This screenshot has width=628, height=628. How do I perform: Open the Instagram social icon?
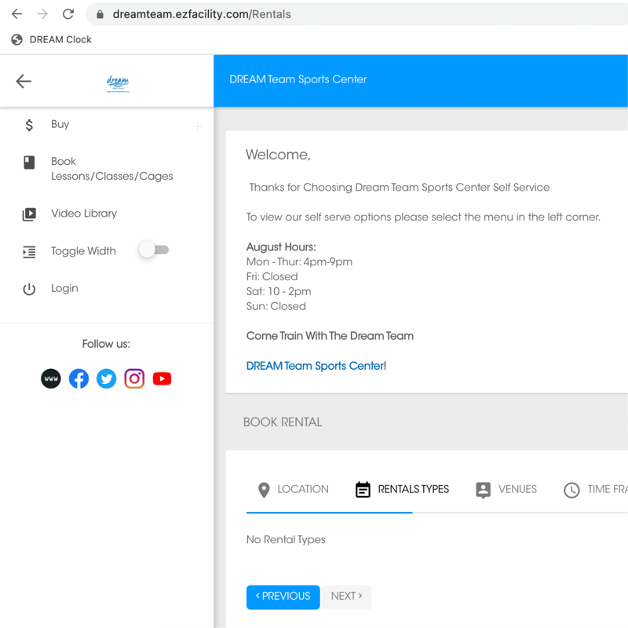(x=134, y=378)
